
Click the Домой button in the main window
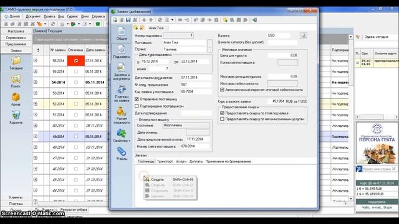coord(12,16)
